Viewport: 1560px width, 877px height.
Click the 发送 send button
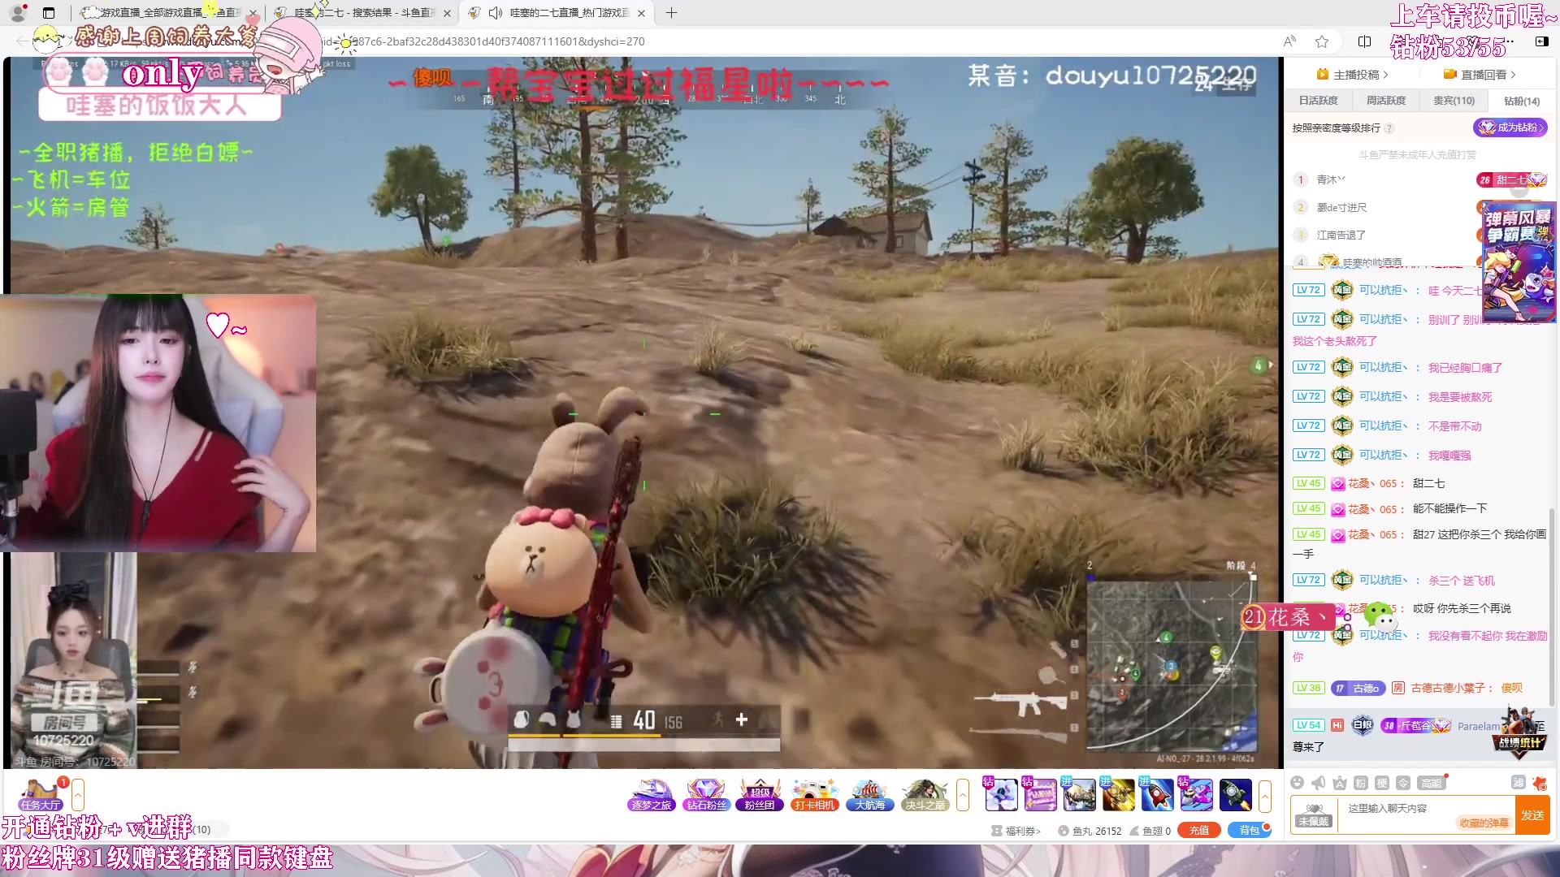point(1532,815)
